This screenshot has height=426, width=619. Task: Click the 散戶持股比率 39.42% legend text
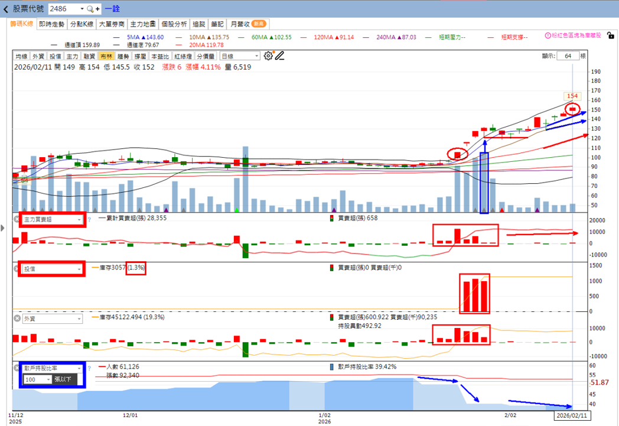click(367, 367)
